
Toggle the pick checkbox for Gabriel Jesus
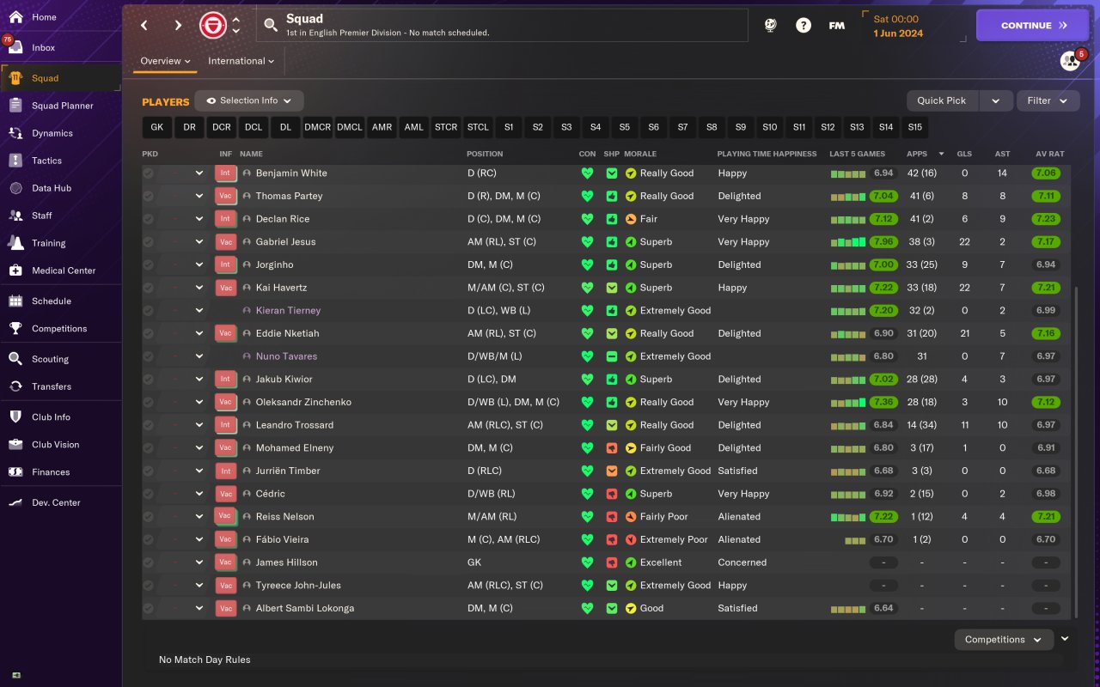(x=149, y=242)
